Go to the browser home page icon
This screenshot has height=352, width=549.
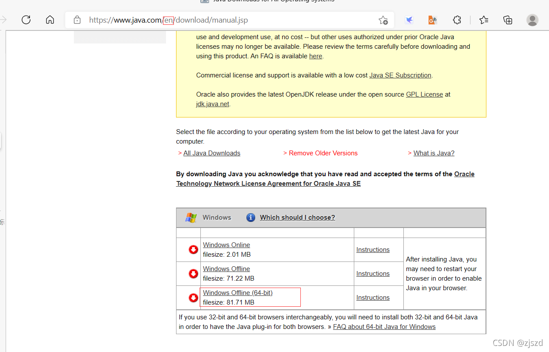(x=50, y=20)
